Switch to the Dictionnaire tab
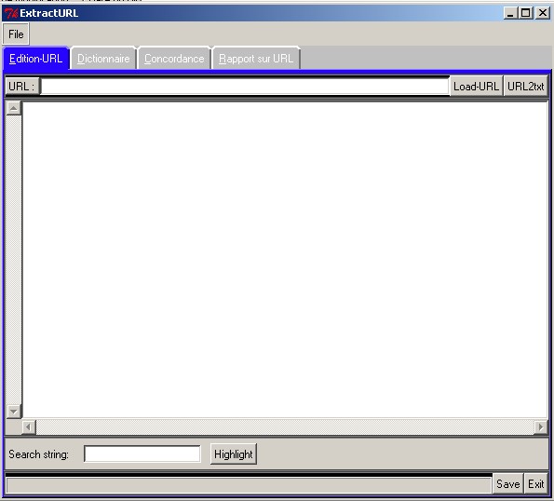This screenshot has width=554, height=501. 103,59
